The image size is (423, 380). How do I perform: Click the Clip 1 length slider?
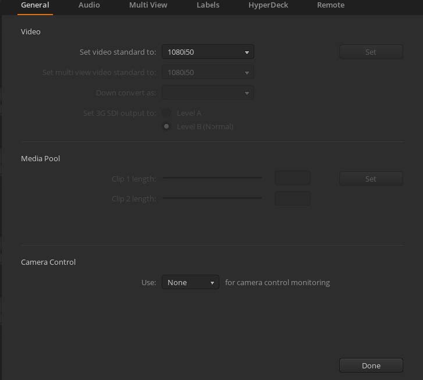[212, 179]
